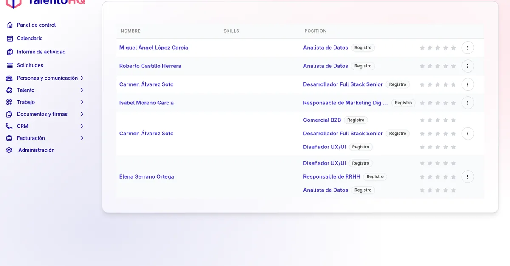Open the Administración section
510x266 pixels.
tap(37, 150)
